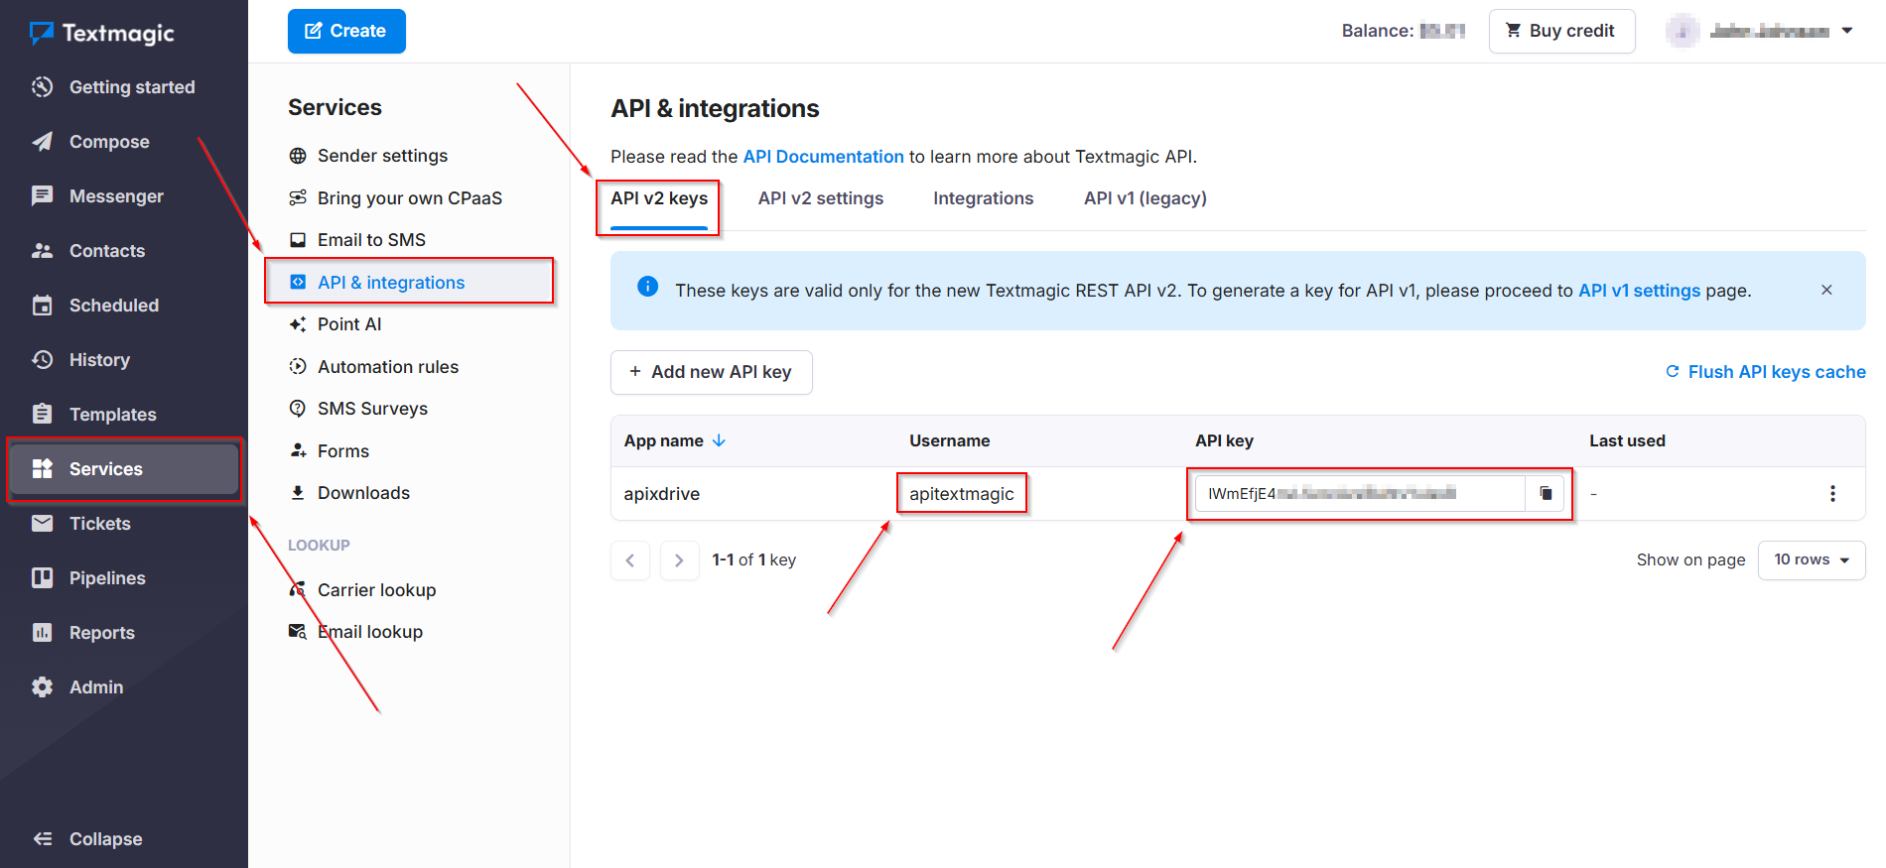
Task: Open the API Documentation link
Action: pos(823,157)
